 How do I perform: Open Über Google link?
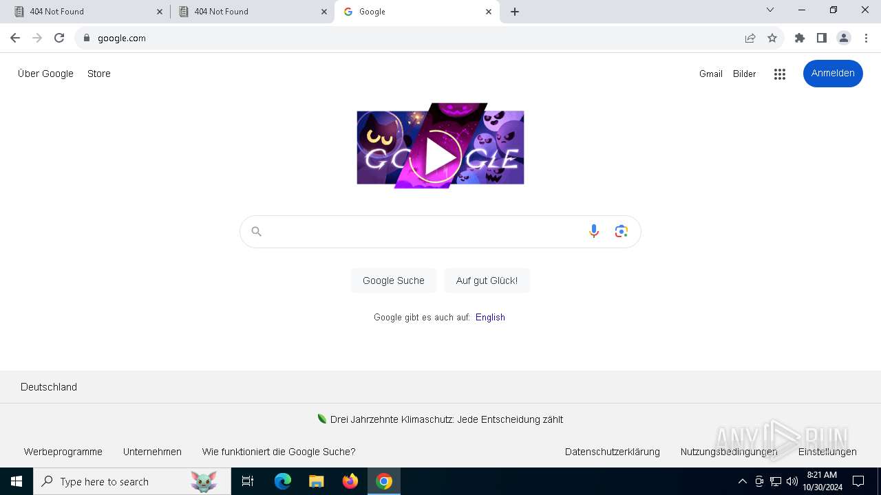(x=45, y=74)
